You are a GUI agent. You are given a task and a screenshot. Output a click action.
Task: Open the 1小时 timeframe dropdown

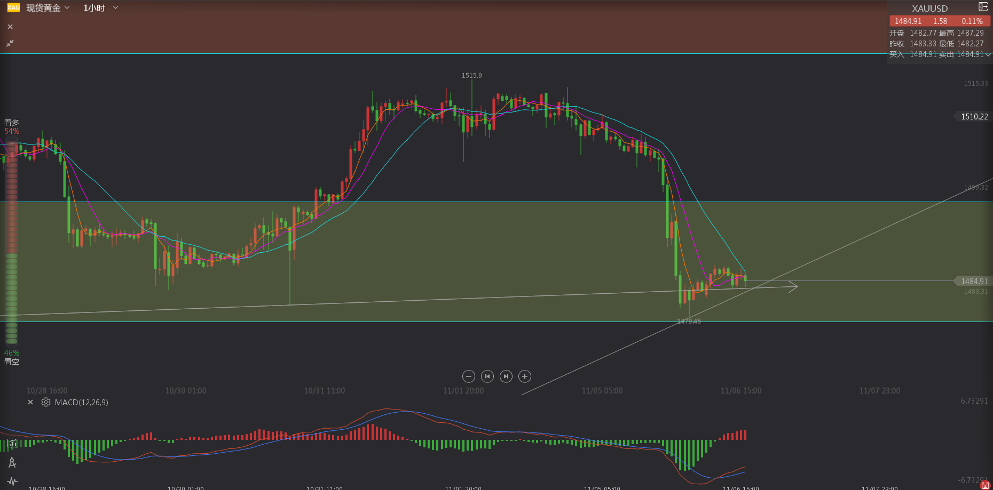tap(100, 8)
